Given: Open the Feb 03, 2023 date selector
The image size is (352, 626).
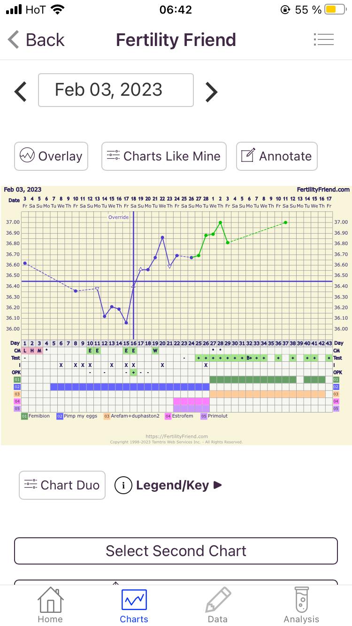Looking at the screenshot, I should (115, 90).
